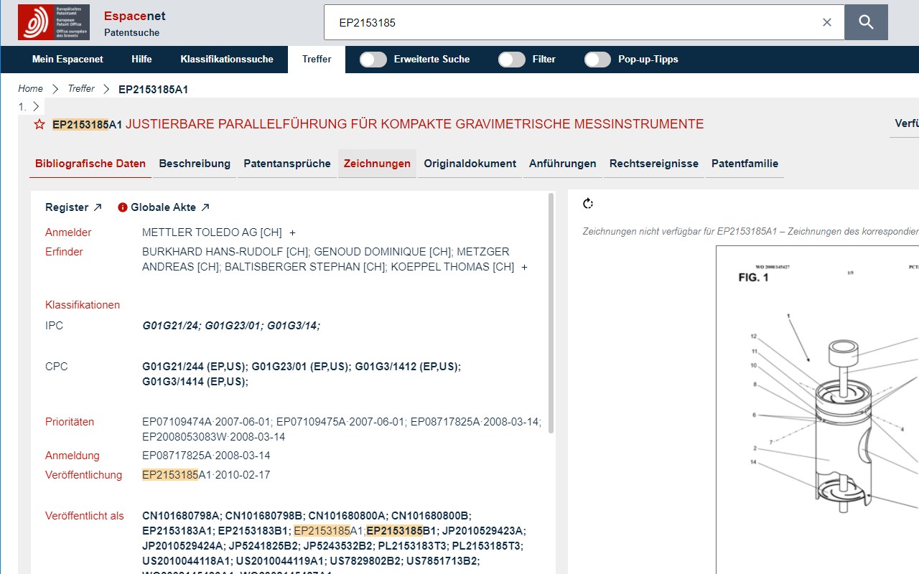The height and width of the screenshot is (574, 919).
Task: Open published document EP2153185B1
Action: click(401, 531)
